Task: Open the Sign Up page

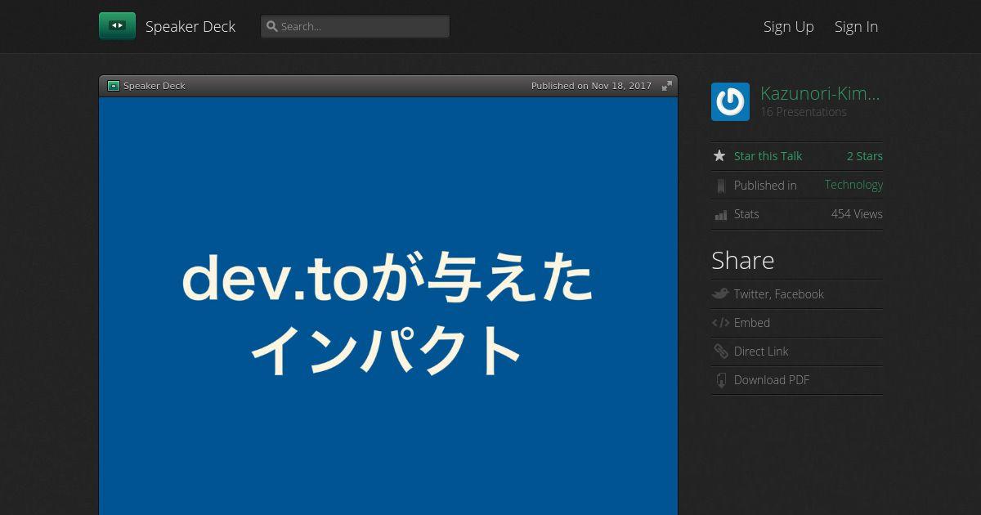Action: pos(788,26)
